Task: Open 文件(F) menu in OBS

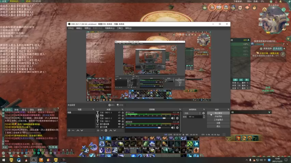Action: (x=71, y=28)
